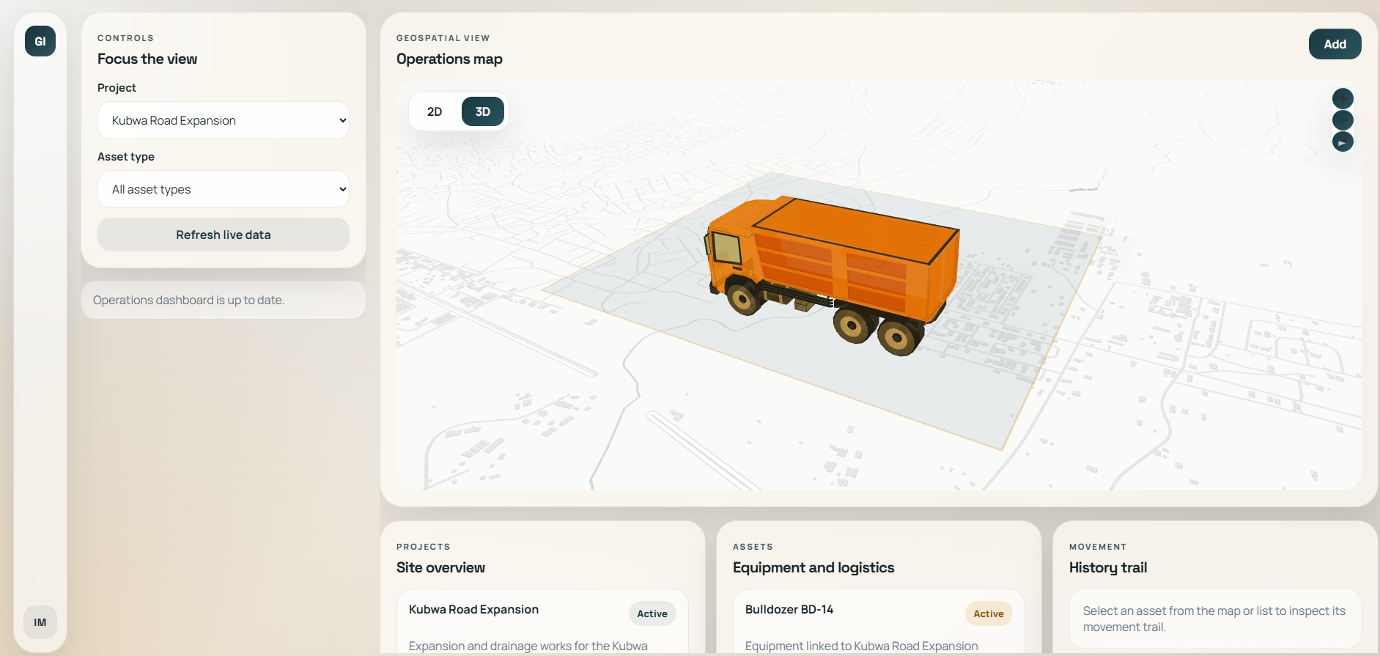Click the GI logo icon in the sidebar
The width and height of the screenshot is (1380, 656).
coord(40,41)
